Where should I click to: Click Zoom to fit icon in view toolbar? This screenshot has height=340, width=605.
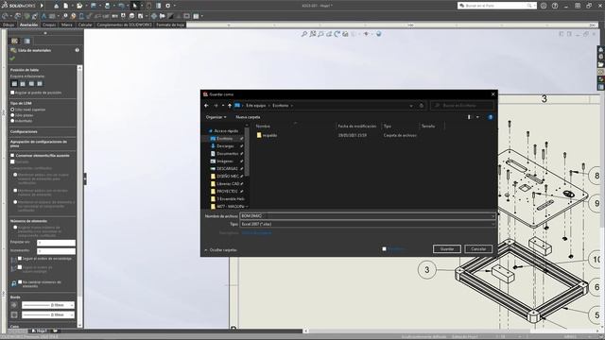[x=304, y=34]
